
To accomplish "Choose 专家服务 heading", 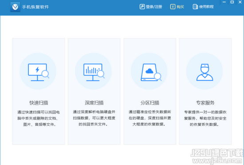I will pyautogui.click(x=205, y=103).
